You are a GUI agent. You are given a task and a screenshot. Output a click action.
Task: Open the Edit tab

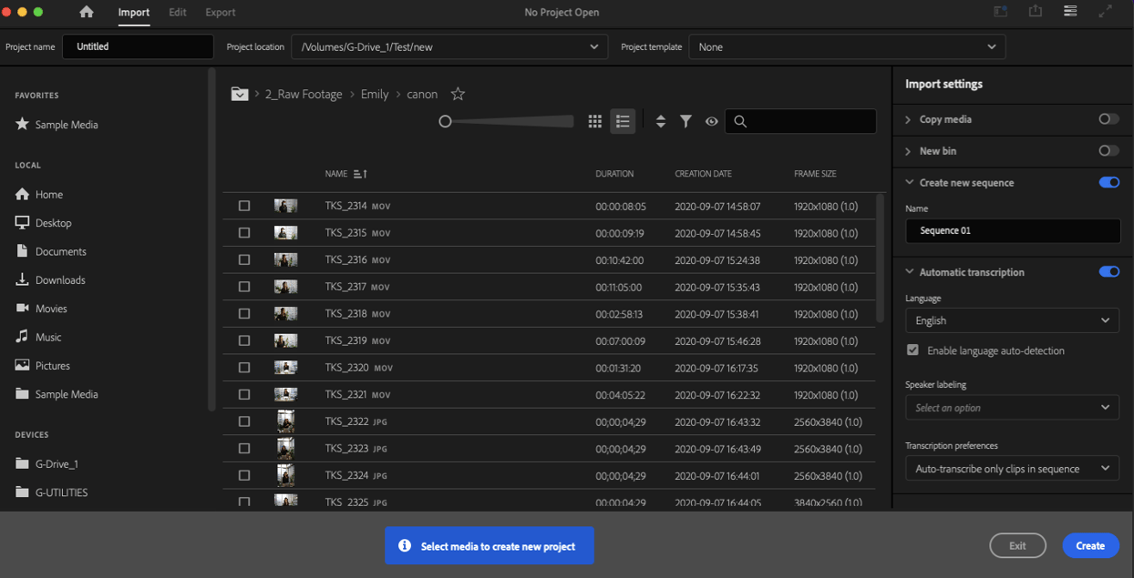tap(177, 13)
